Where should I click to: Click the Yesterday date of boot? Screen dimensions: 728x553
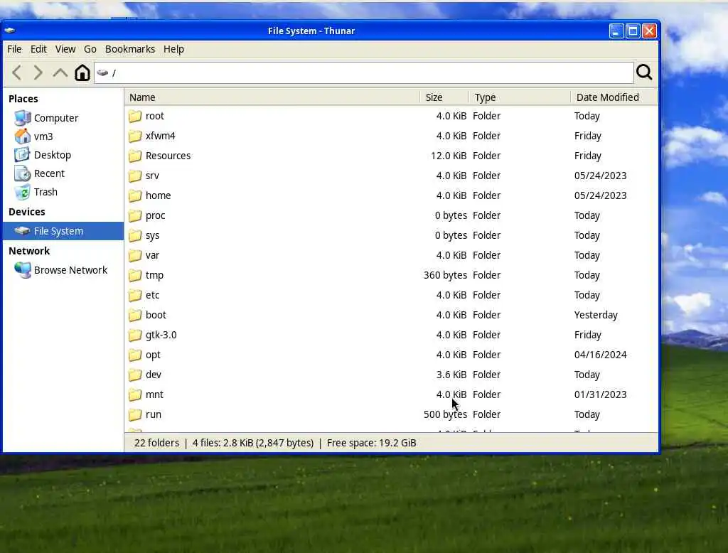[596, 316]
